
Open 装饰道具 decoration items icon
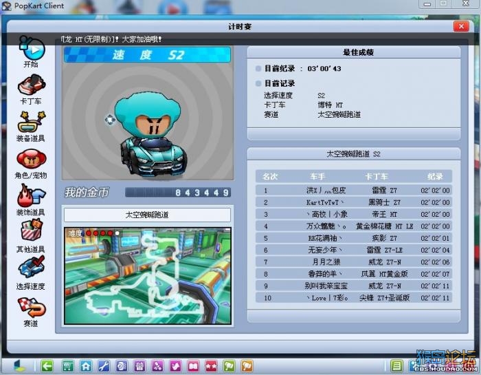(32, 196)
